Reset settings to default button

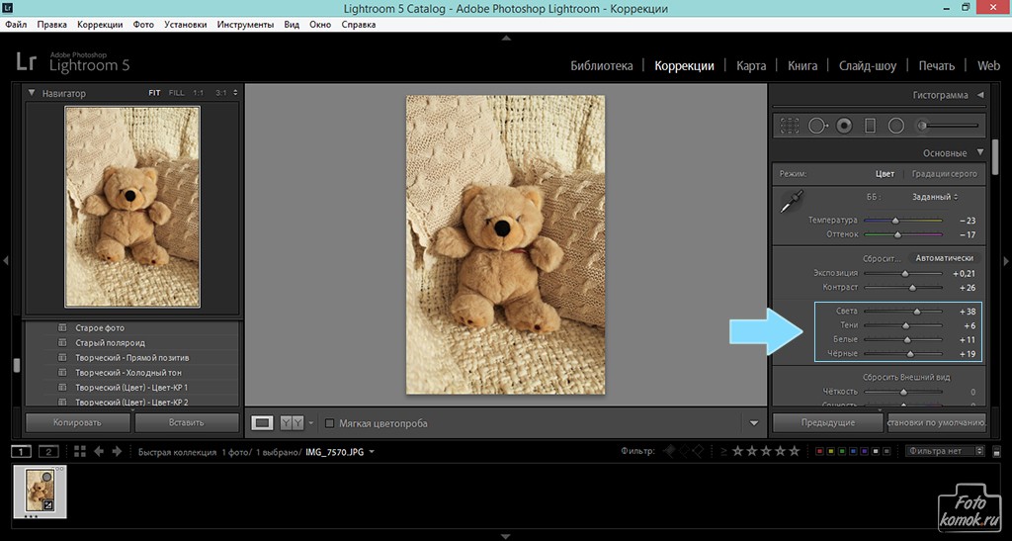coord(937,423)
